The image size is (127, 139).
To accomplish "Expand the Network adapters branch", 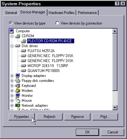I will pyautogui.click(x=12, y=105).
